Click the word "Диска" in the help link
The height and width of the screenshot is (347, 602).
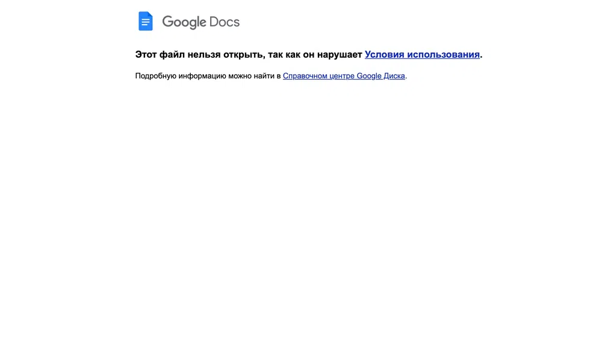(x=394, y=76)
